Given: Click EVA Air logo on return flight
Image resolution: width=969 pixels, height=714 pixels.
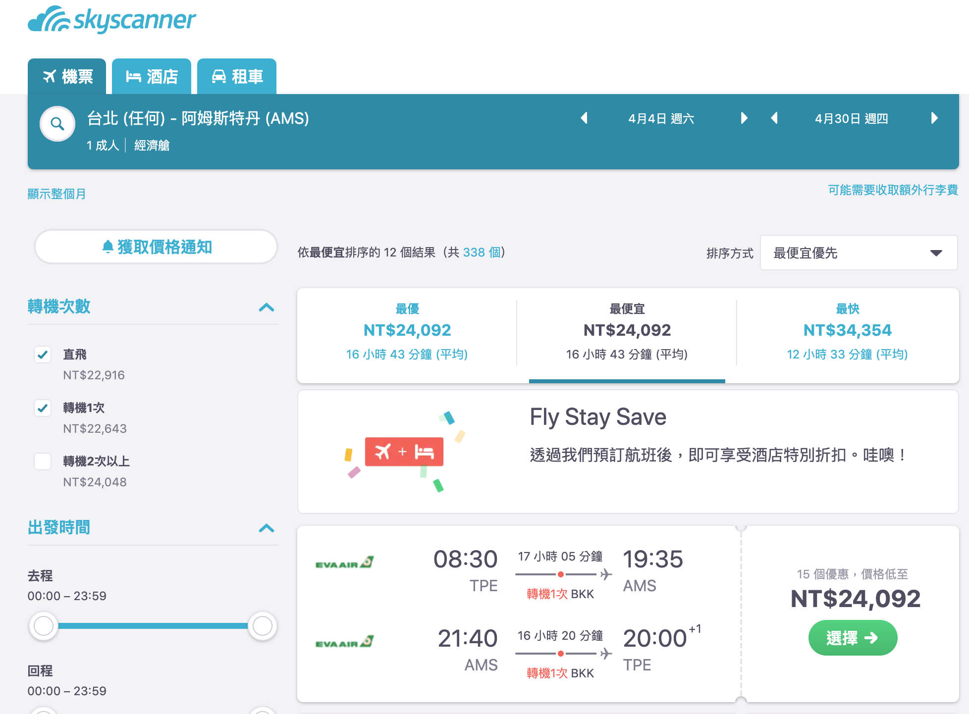Looking at the screenshot, I should 345,642.
